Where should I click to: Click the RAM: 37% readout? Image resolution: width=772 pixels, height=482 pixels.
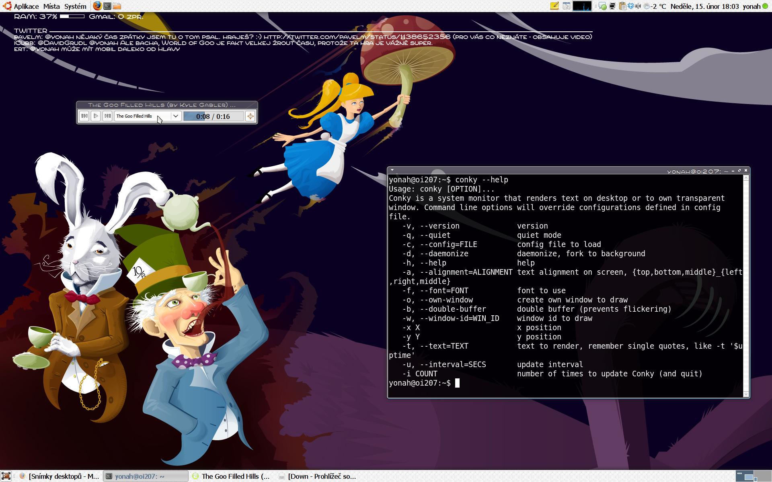click(x=36, y=16)
